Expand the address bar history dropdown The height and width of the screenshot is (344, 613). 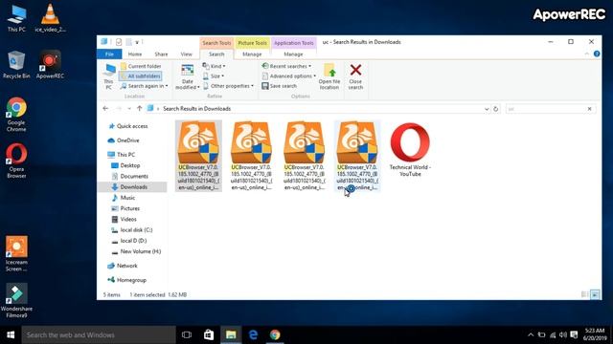pos(487,109)
